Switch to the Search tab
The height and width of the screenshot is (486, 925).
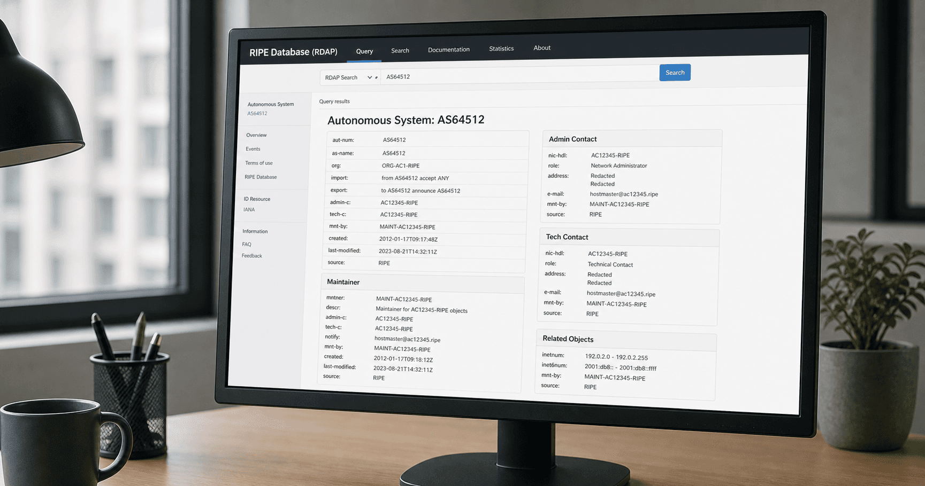click(x=400, y=51)
